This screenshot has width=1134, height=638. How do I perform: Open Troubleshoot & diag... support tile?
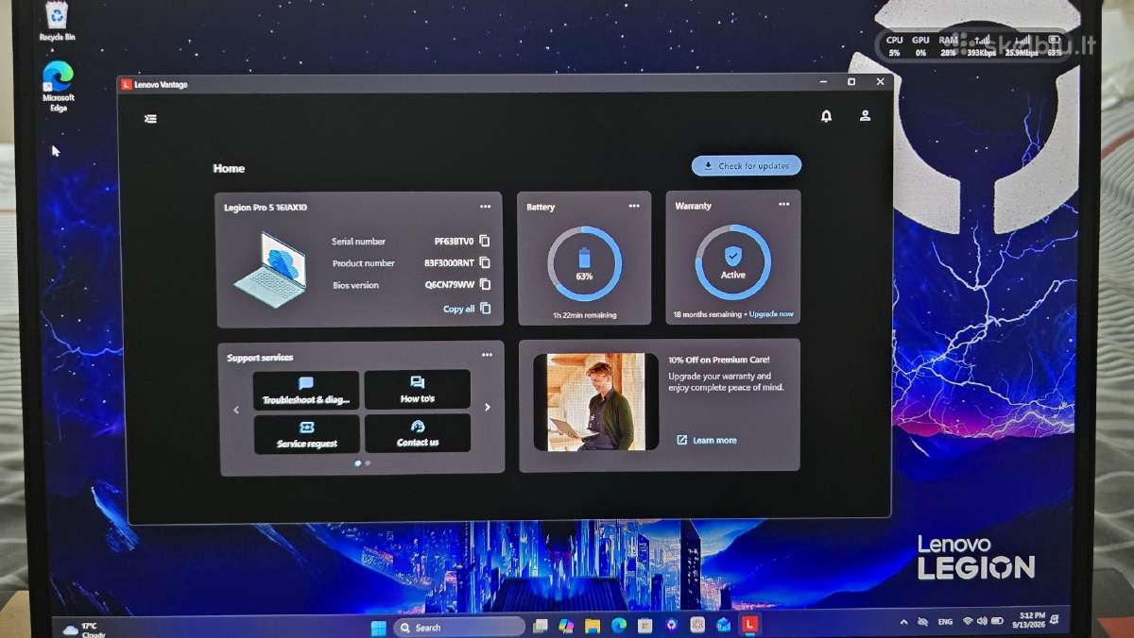(x=306, y=390)
